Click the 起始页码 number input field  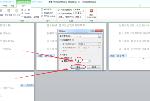click(83, 61)
